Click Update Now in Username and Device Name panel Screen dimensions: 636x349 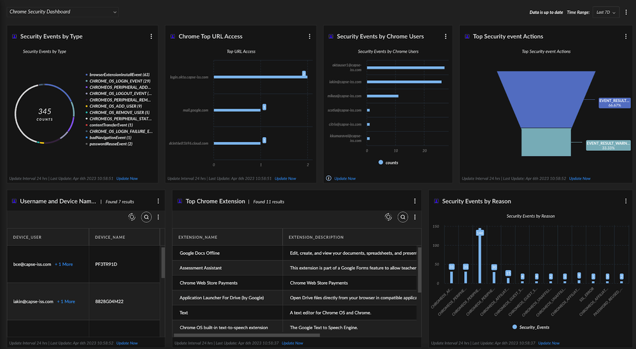pos(127,343)
